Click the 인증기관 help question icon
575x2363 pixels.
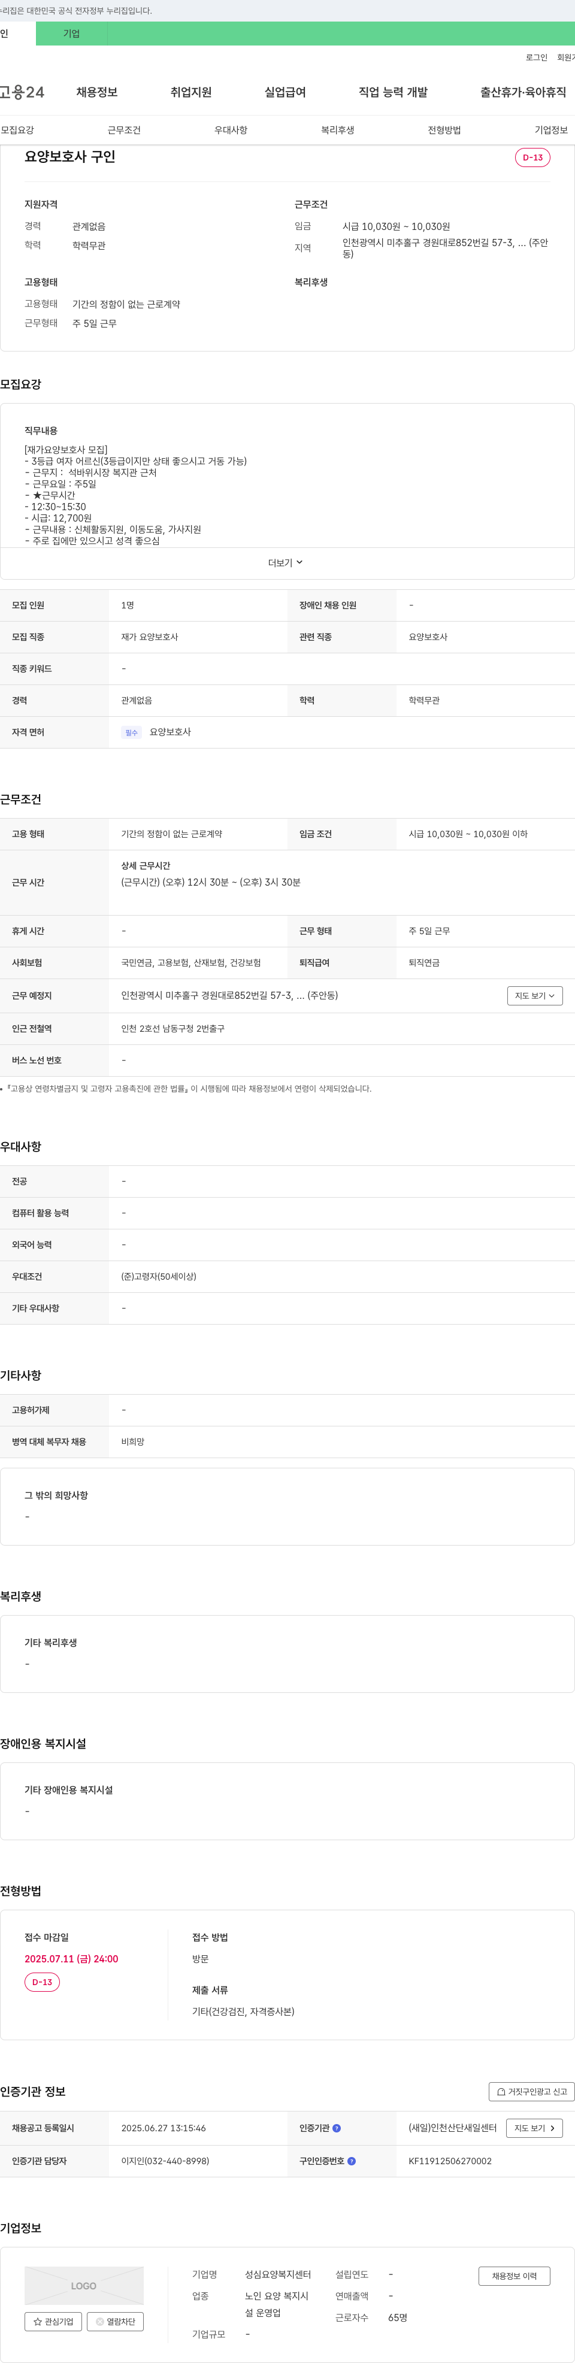[337, 2128]
